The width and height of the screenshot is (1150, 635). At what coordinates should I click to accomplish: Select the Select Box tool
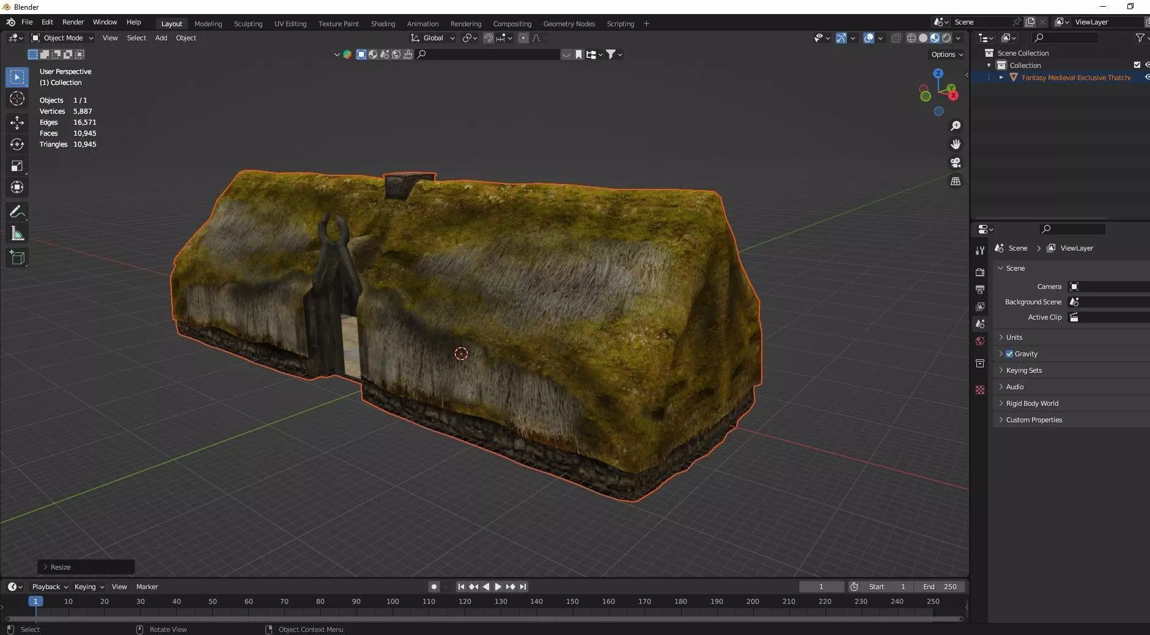click(17, 77)
